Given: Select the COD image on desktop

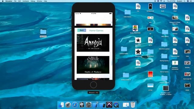Looking at the screenshot, I should click(187, 52).
